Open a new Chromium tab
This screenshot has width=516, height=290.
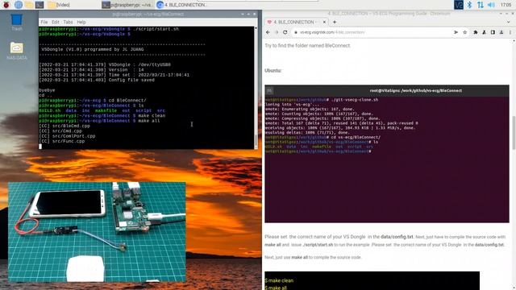point(335,22)
